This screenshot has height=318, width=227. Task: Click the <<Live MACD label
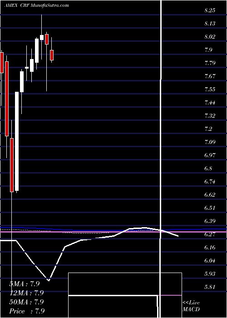pos(191,306)
